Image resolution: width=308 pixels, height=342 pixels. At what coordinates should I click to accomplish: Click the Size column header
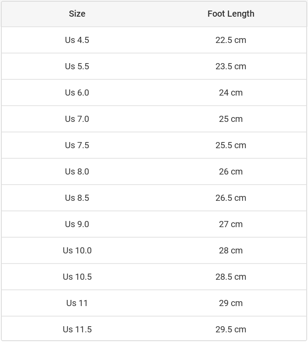[77, 14]
